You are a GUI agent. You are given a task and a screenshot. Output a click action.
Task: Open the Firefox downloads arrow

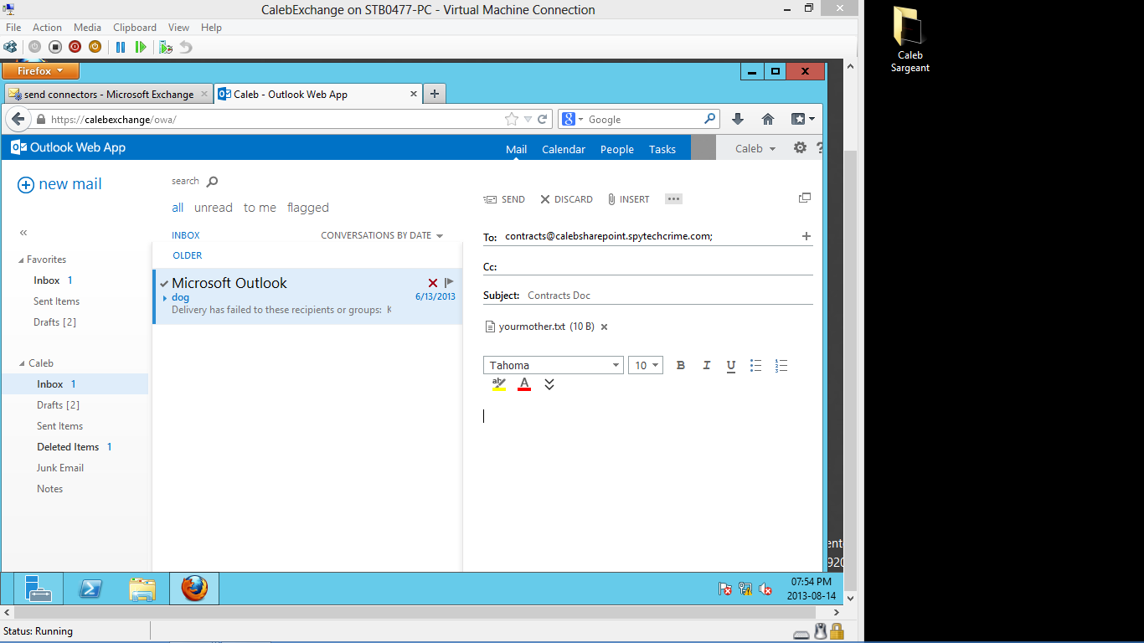point(738,119)
